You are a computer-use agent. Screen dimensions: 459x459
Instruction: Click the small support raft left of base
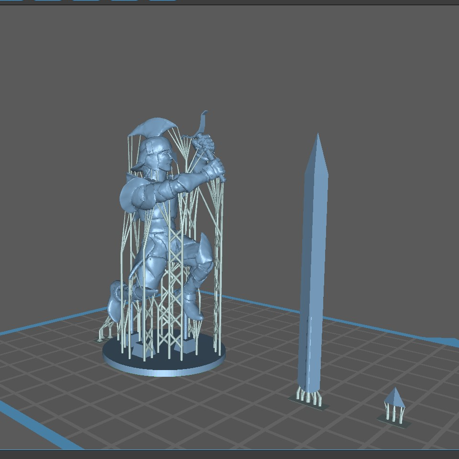click(100, 340)
